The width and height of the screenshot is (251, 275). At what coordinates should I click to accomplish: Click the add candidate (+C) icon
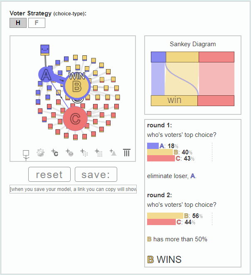click(x=55, y=153)
